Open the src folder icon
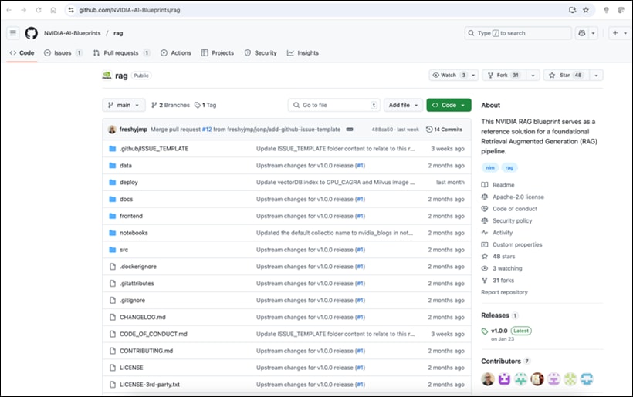This screenshot has height=397, width=633. 113,250
